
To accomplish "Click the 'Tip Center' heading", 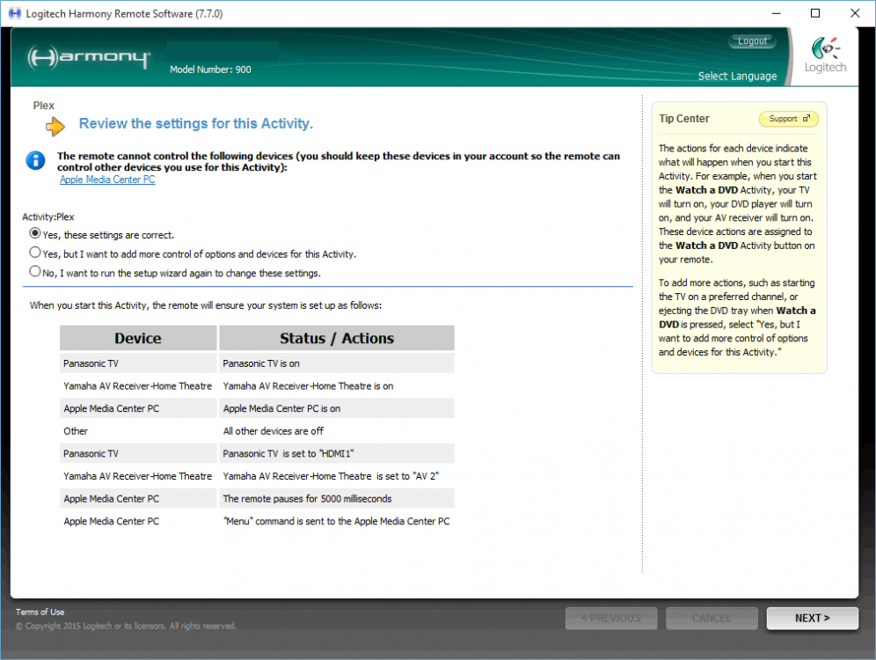I will click(683, 119).
